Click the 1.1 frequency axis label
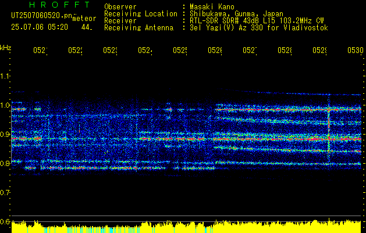This screenshot has height=233, width=366. (x=5, y=76)
